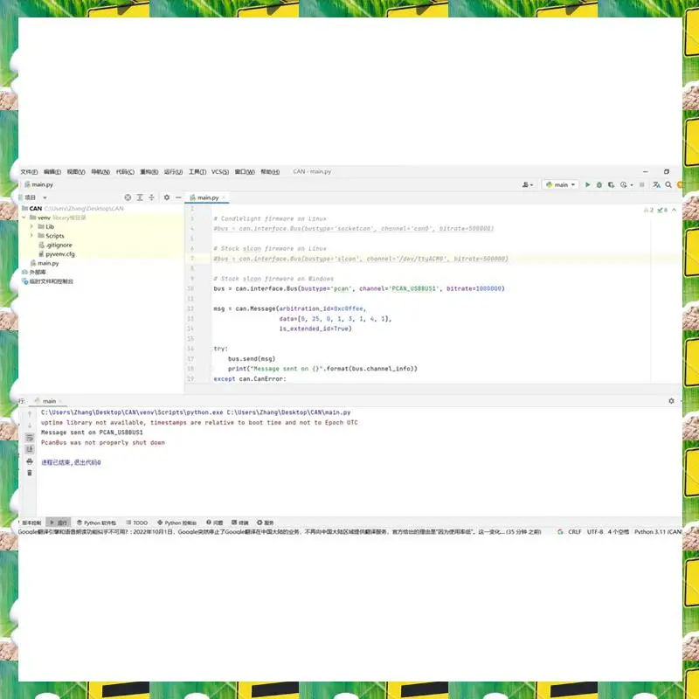Run main with coverage icon
Screen dimensions: 699x699
click(611, 184)
